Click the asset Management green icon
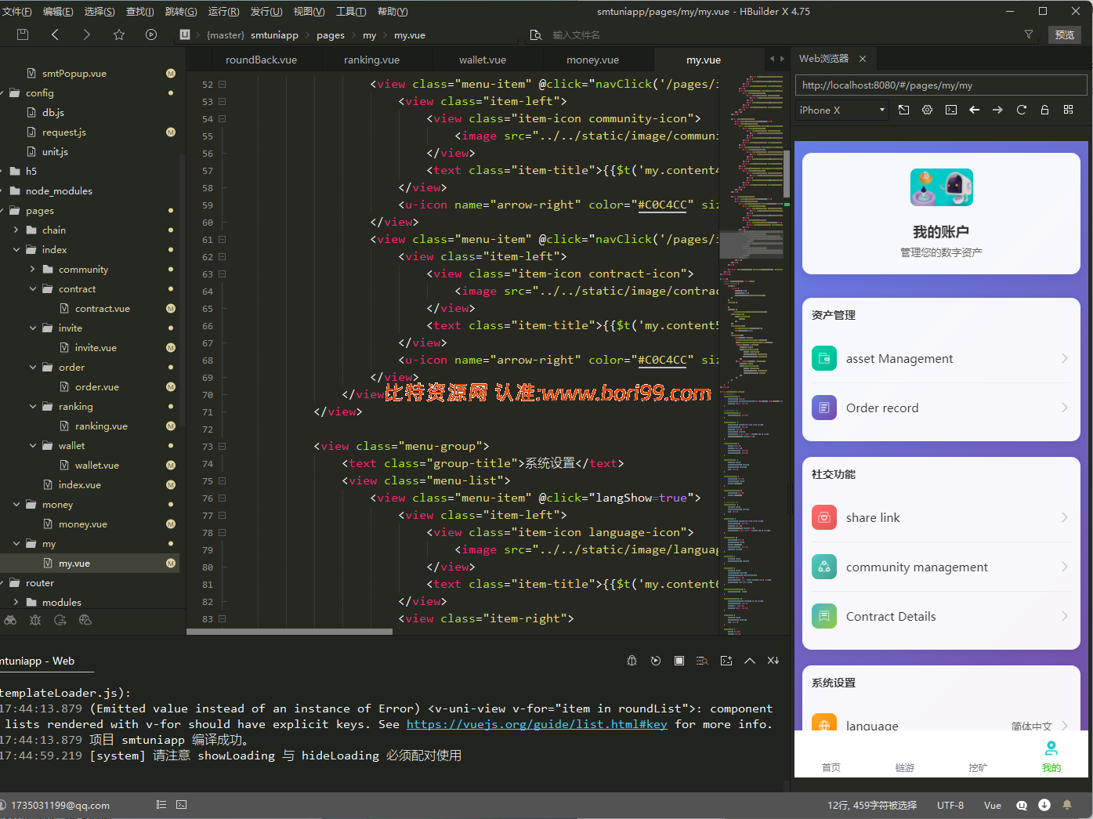 (x=824, y=359)
